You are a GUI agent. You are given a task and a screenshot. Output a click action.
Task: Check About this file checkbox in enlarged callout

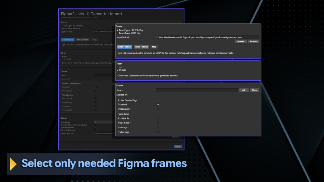[158, 118]
